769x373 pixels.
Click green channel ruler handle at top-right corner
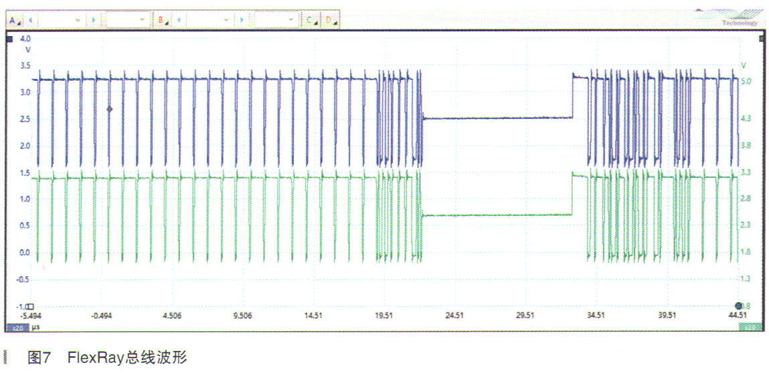762,37
